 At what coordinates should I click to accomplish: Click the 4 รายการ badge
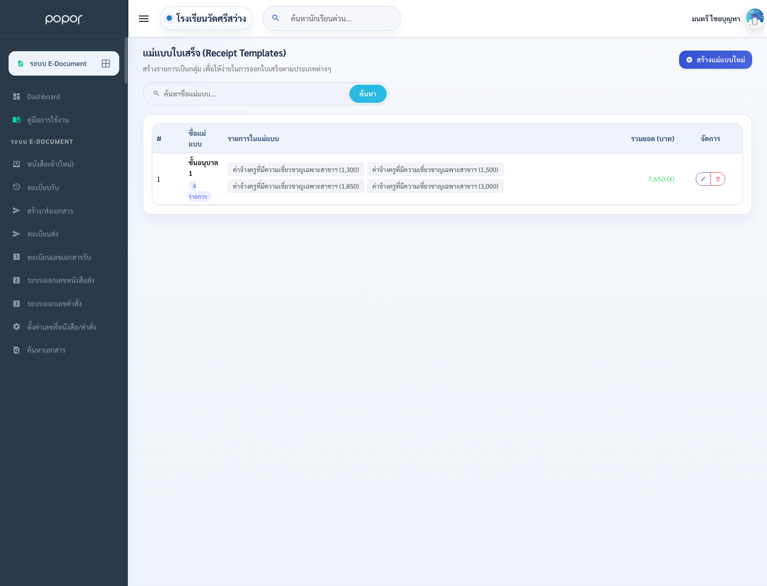pos(200,191)
